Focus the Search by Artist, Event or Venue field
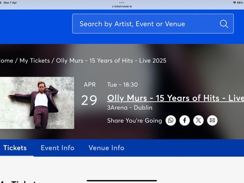Image resolution: width=244 pixels, height=183 pixels. (x=146, y=24)
